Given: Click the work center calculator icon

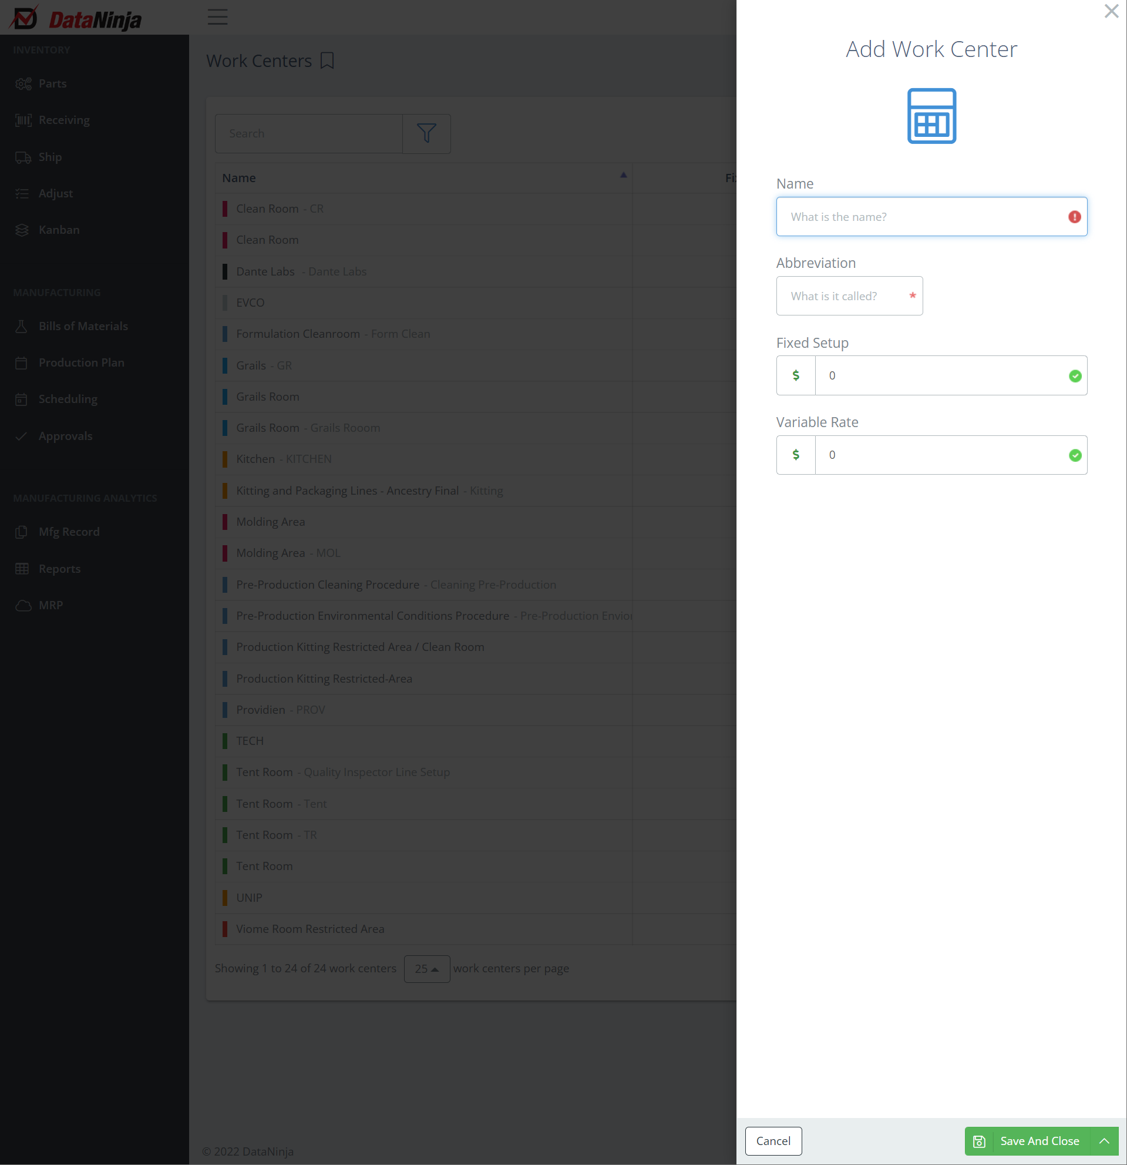Looking at the screenshot, I should click(931, 116).
